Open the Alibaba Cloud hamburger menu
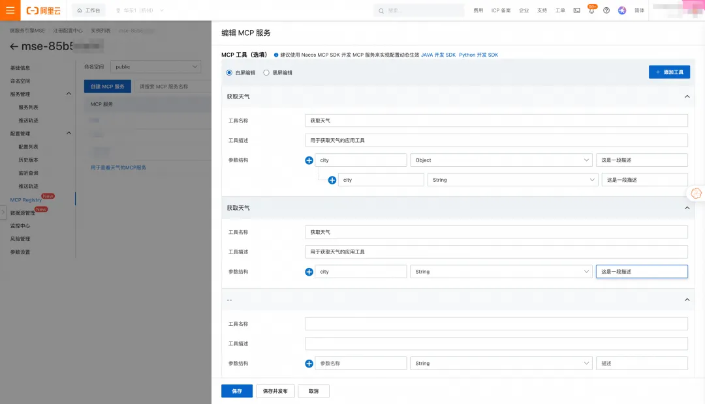 click(10, 10)
